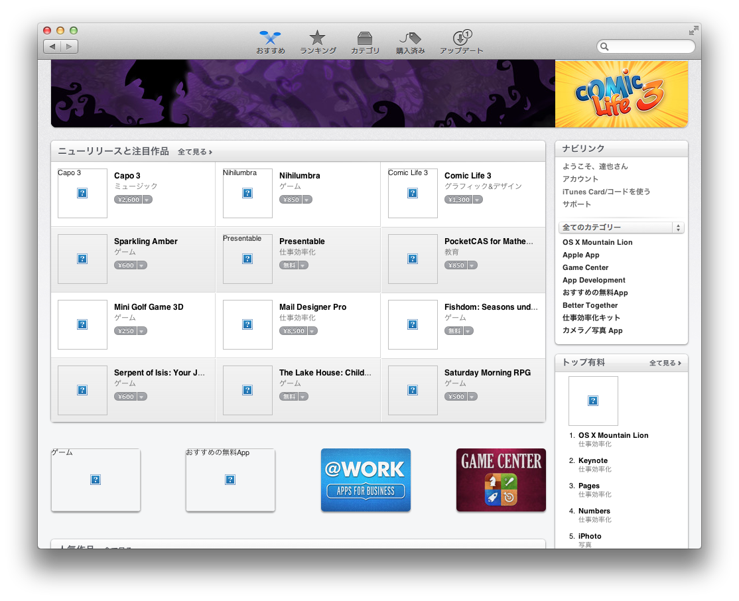
Task: Open the Capo 3 app icon
Action: click(82, 193)
